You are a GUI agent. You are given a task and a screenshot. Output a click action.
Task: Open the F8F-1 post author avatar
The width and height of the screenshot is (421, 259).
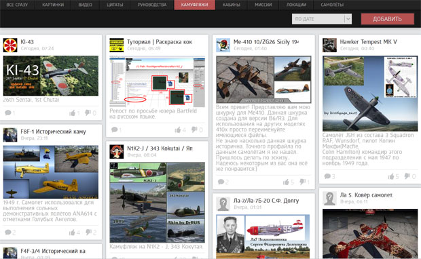[x=10, y=135]
